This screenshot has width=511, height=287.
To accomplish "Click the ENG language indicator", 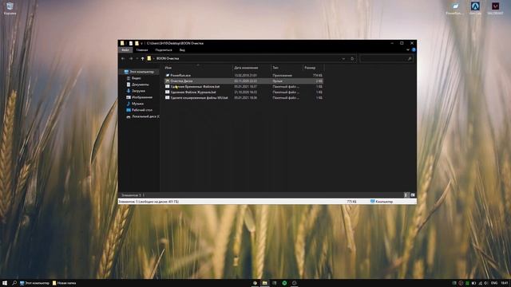I will pyautogui.click(x=494, y=283).
